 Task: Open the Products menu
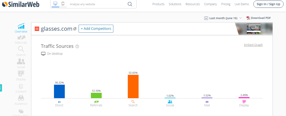[158, 4]
